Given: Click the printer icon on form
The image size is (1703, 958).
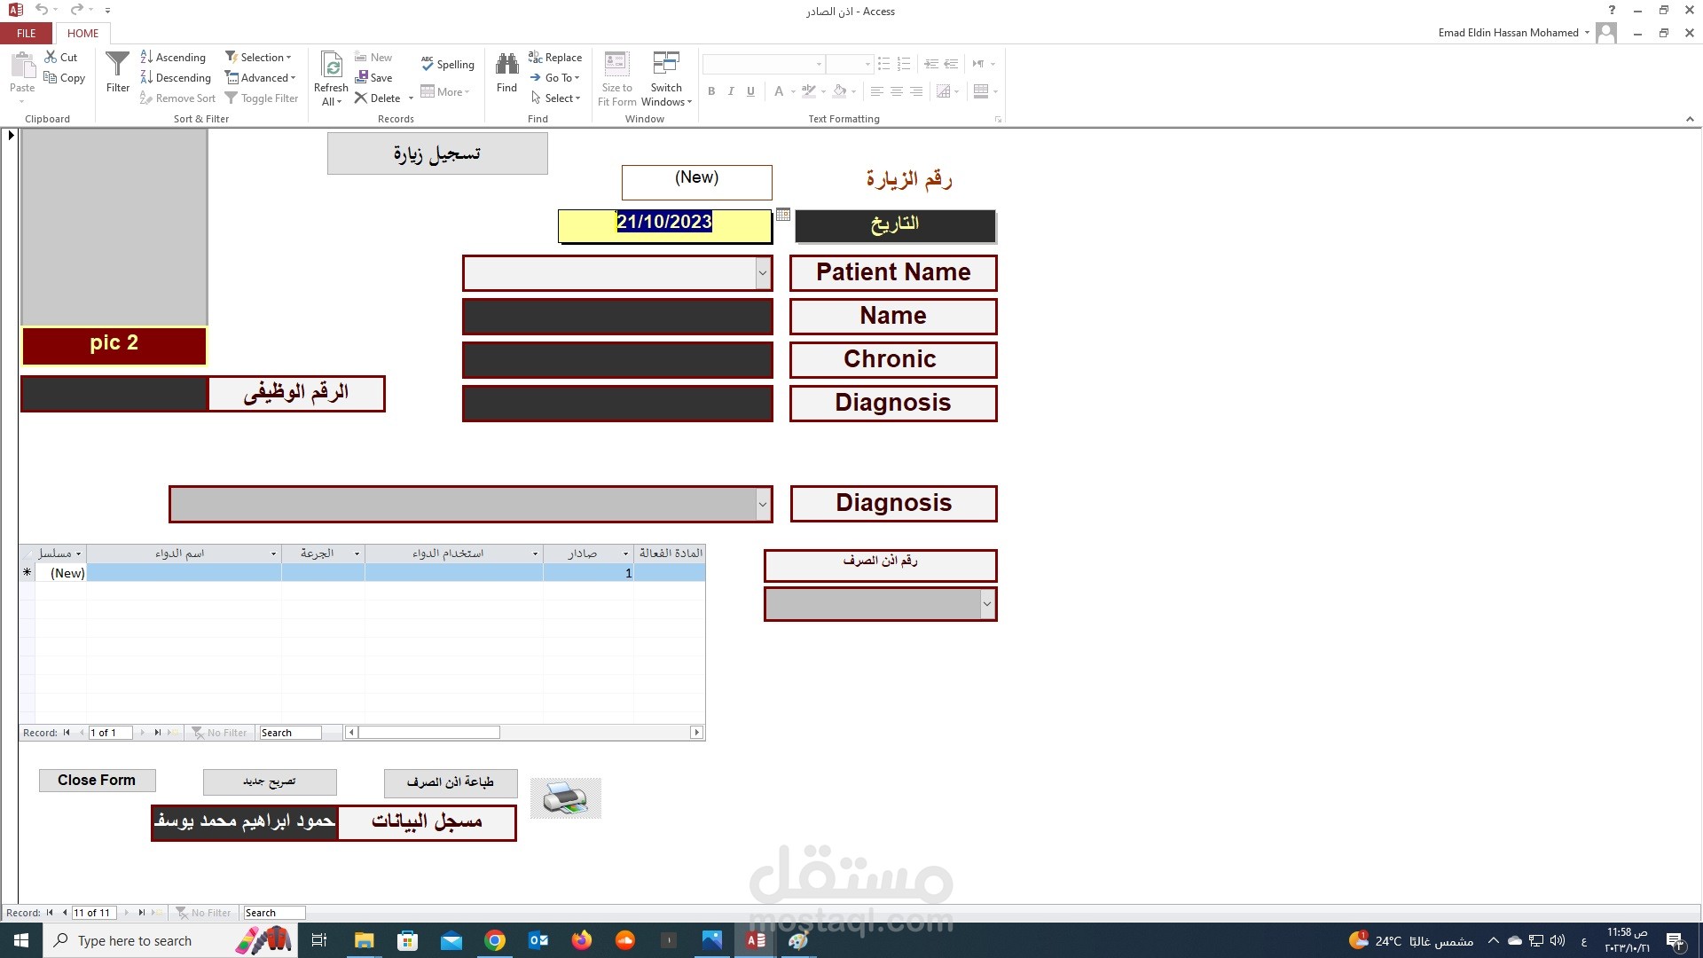Looking at the screenshot, I should (x=566, y=798).
